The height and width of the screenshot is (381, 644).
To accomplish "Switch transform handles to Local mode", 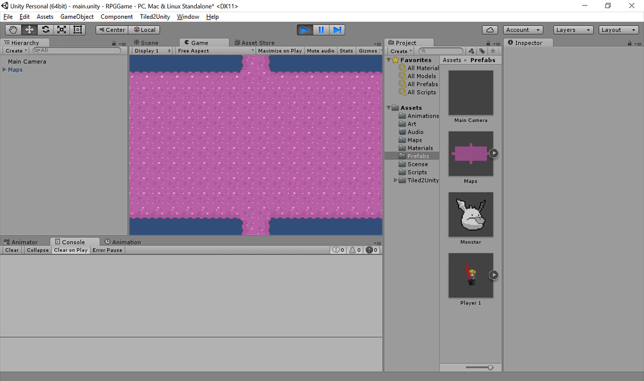I will 145,30.
